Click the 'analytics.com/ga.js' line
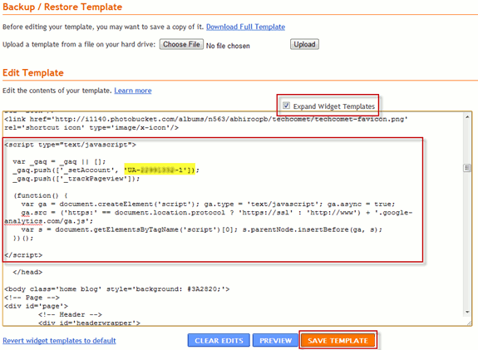Screen dimensions: 478x350 pyautogui.click(x=49, y=221)
